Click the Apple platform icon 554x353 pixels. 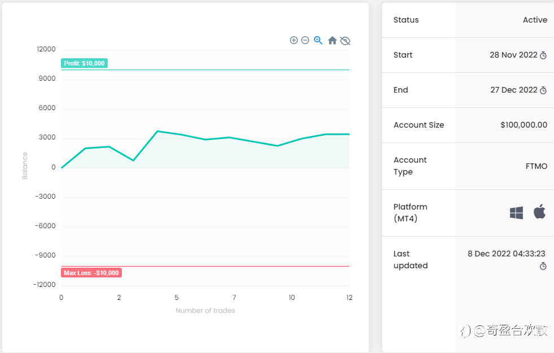coord(539,211)
